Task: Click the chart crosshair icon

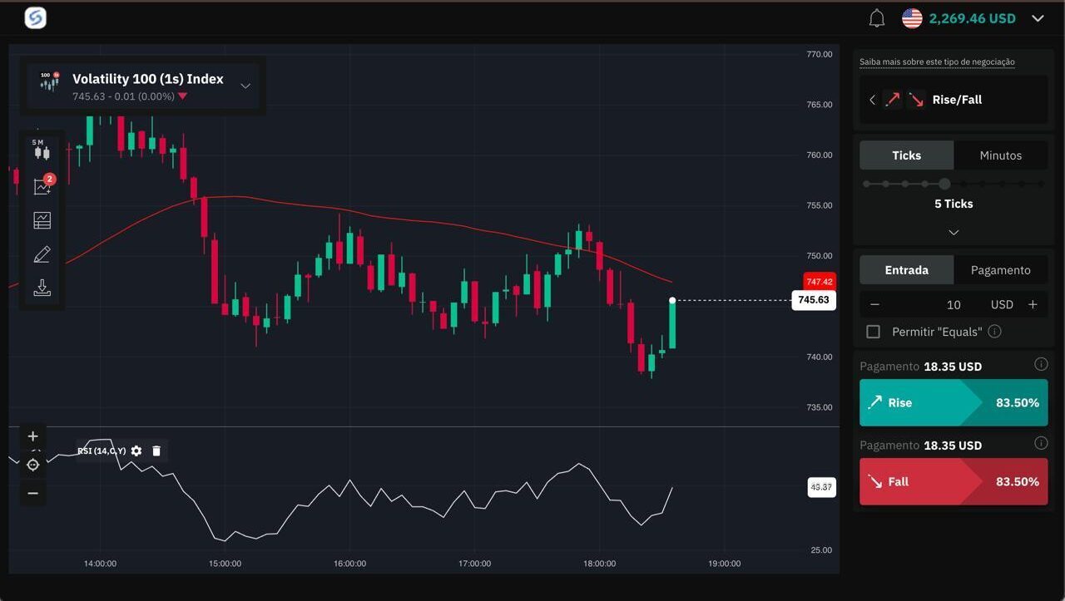Action: click(x=33, y=465)
